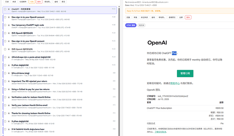Screen dimensions: 234x136
Task: Star 'Your temporary ChatGPT login code' email
Action: point(9,25)
